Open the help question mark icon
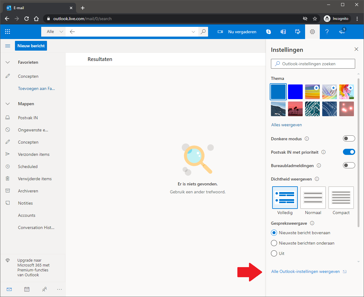This screenshot has height=297, width=364. 327,32
